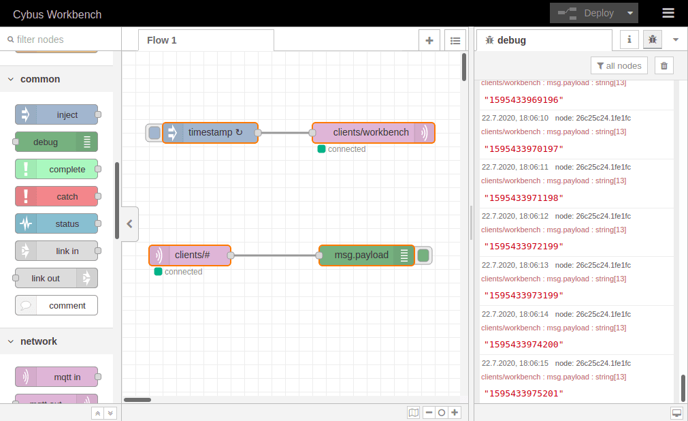The height and width of the screenshot is (421, 688).
Task: Click the debug bug icon tab
Action: [652, 40]
